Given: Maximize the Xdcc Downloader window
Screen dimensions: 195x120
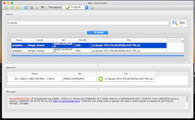Looking at the screenshot, I should (x=12, y=3).
